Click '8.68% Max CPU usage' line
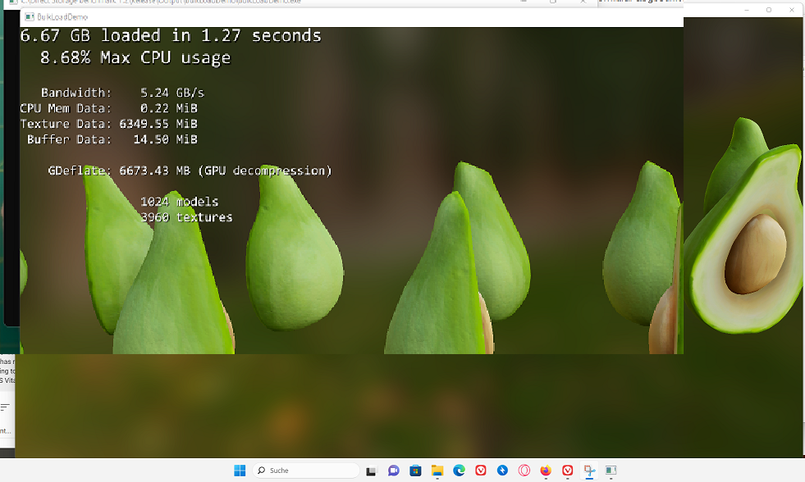The height and width of the screenshot is (482, 805). click(135, 58)
